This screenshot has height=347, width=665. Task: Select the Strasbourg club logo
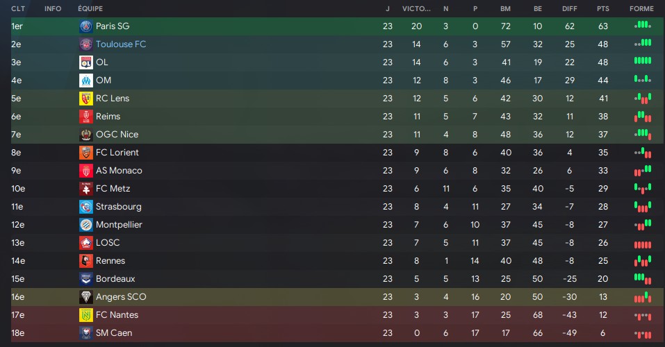[x=86, y=207]
